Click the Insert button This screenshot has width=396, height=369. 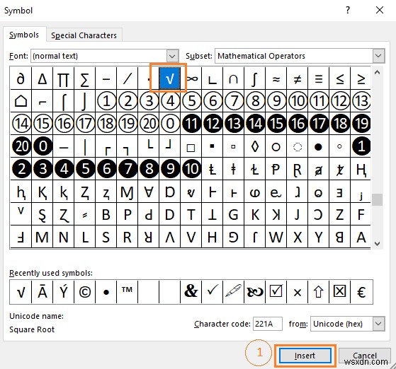[x=305, y=356]
